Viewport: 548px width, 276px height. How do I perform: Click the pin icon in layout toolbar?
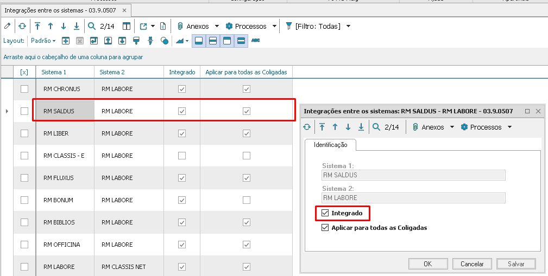pyautogui.click(x=150, y=41)
